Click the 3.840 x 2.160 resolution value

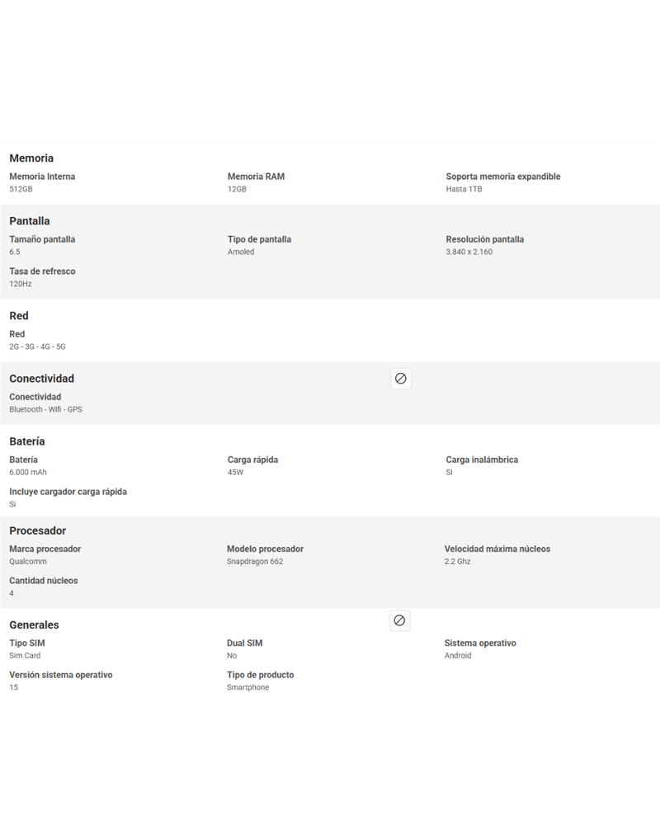point(469,252)
